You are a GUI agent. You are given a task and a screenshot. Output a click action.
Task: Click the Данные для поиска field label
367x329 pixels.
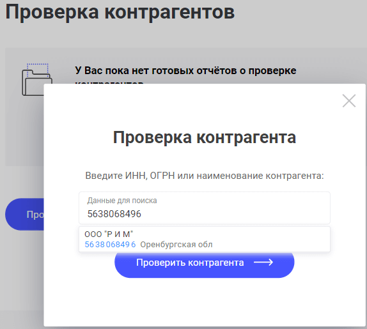122,201
